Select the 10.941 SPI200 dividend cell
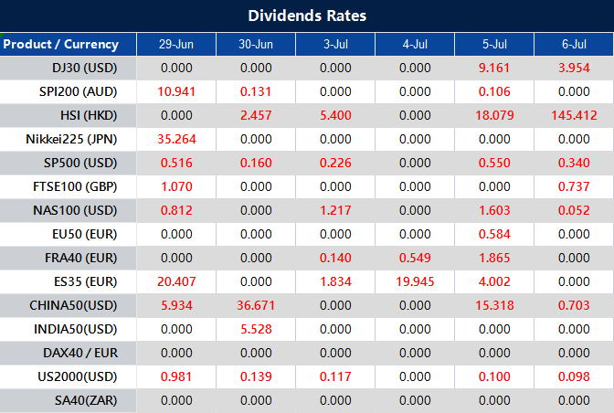 pos(176,91)
